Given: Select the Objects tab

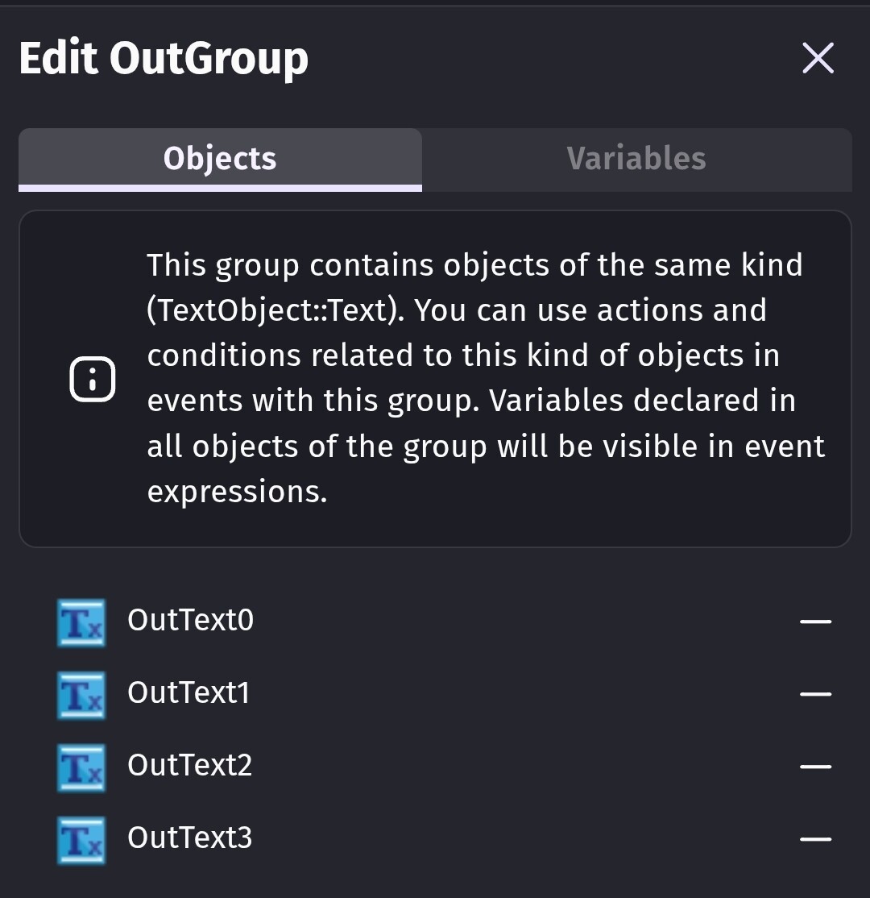Looking at the screenshot, I should click(220, 159).
